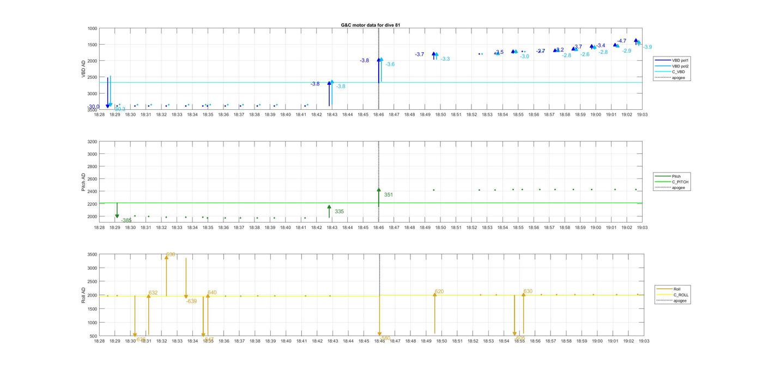
Task: Click the "-3.7" VBD label near 18:49
Action: 419,54
